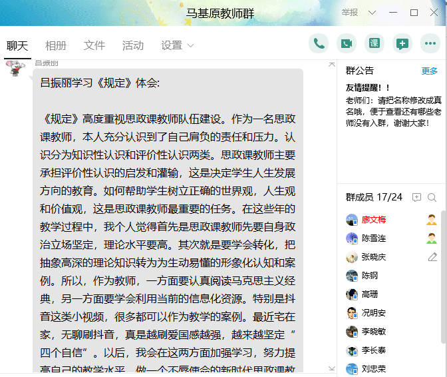Open the 课 classroom feature icon
Viewport: 447px width, 377px height.
(x=374, y=44)
